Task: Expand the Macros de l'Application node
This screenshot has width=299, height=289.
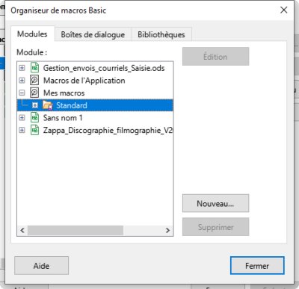Action: click(22, 81)
